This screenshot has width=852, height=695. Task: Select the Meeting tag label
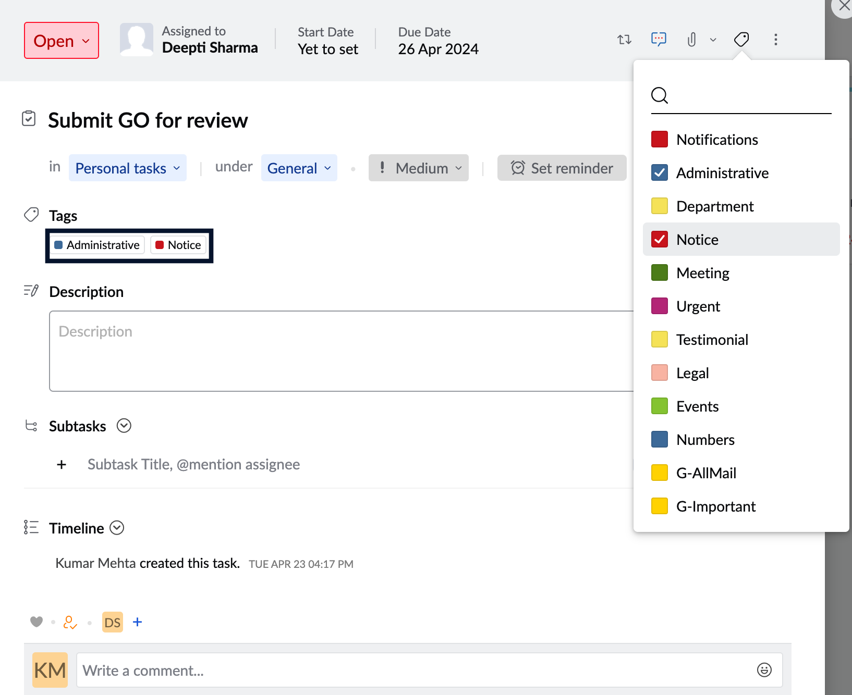point(703,273)
